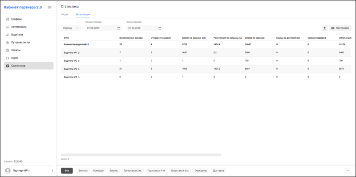Switch to the Общая tab

(x=65, y=14)
